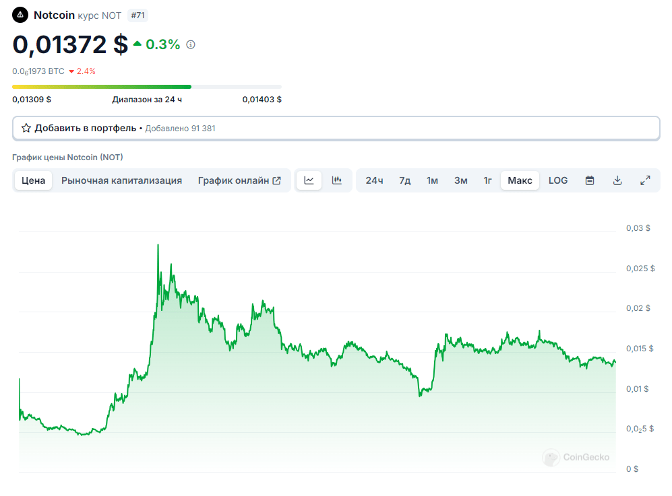Image resolution: width=672 pixels, height=496 pixels.
Task: Click the 0,03 $ axis label
Action: tap(638, 228)
